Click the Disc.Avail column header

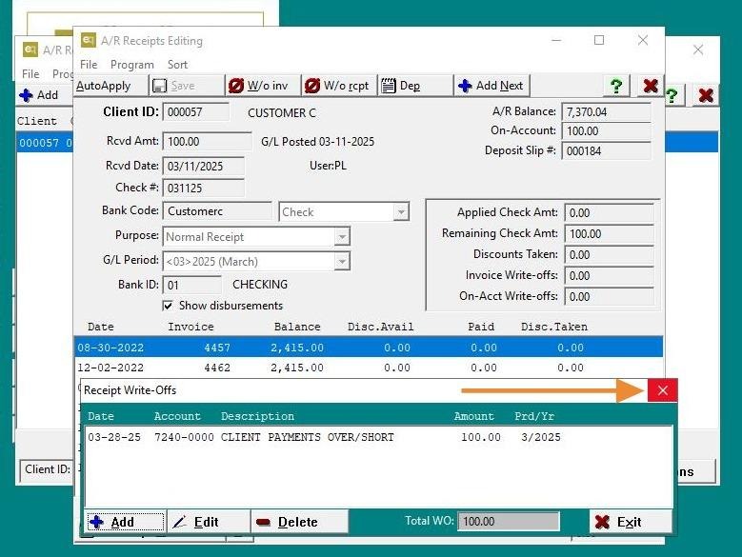click(x=380, y=327)
